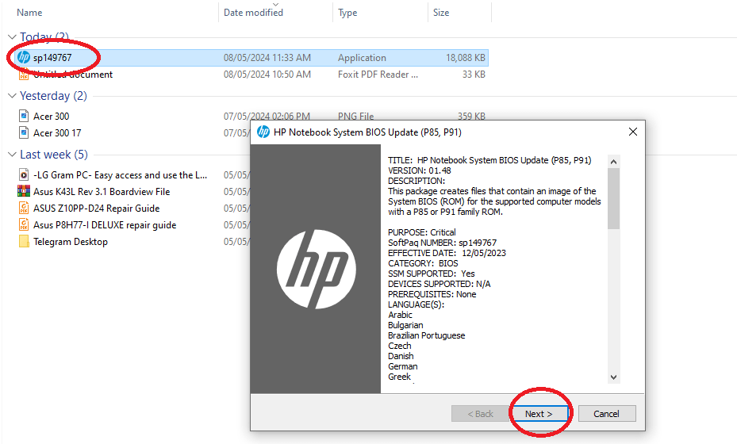737x444 pixels.
Task: Click the 18,088 KB size cell
Action: pos(466,58)
